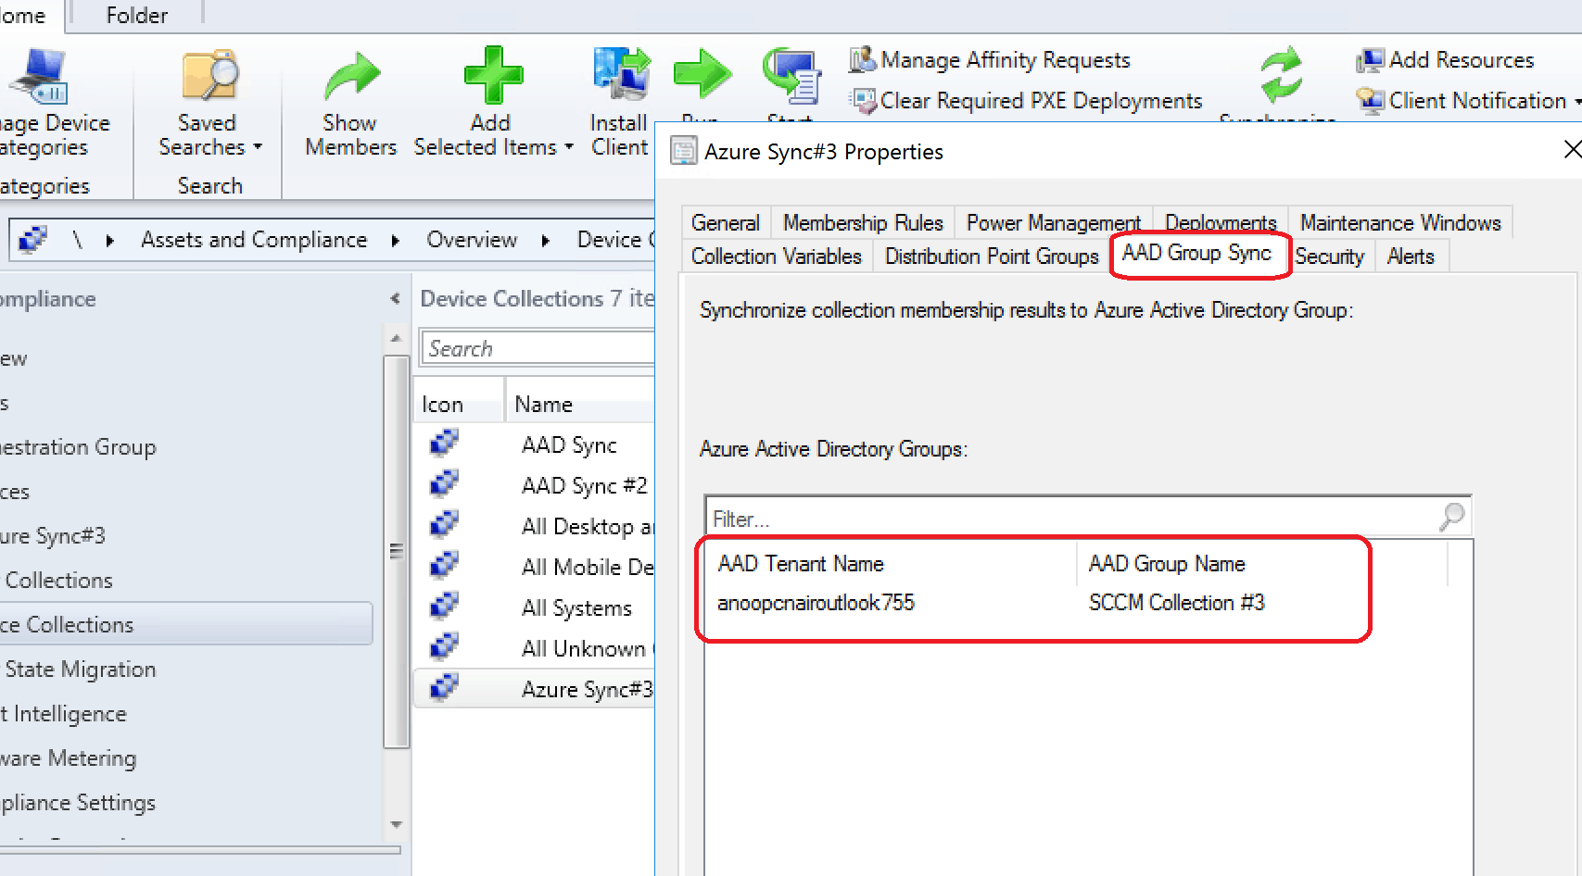The image size is (1582, 876).
Task: Click the Show Members green arrow icon
Action: click(x=350, y=76)
